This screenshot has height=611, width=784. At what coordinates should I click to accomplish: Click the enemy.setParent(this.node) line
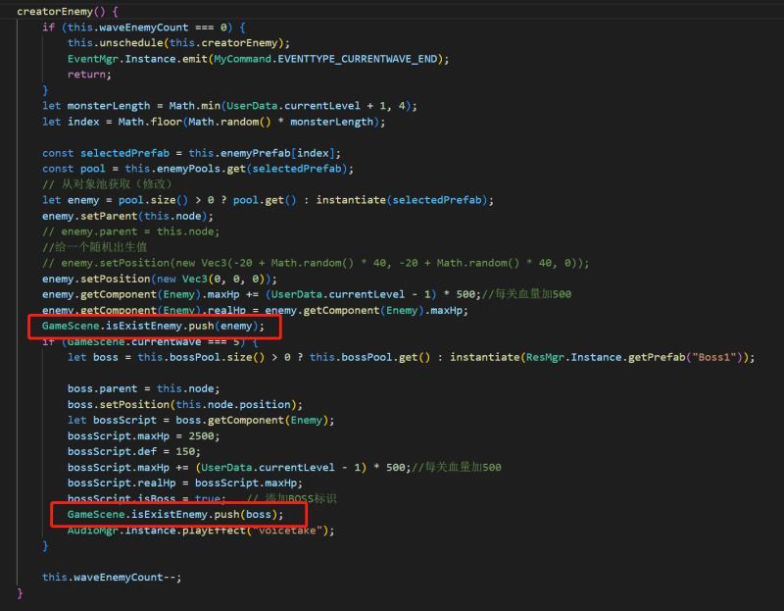point(127,216)
